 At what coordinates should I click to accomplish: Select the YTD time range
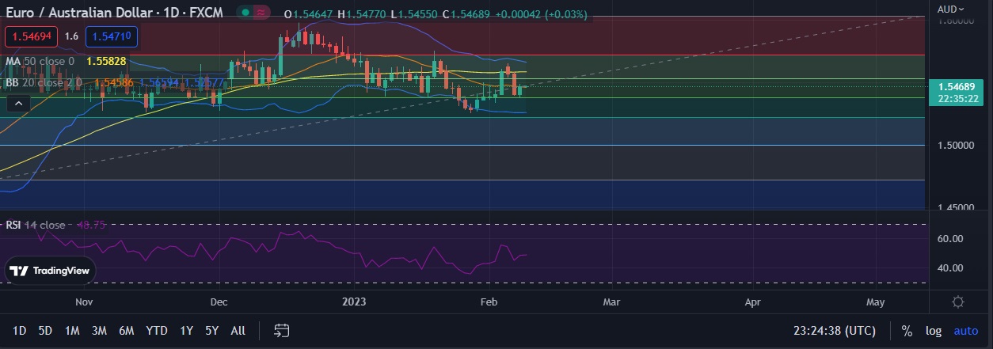[157, 330]
